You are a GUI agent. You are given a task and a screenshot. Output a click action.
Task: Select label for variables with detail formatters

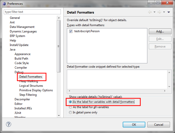coord(70,102)
